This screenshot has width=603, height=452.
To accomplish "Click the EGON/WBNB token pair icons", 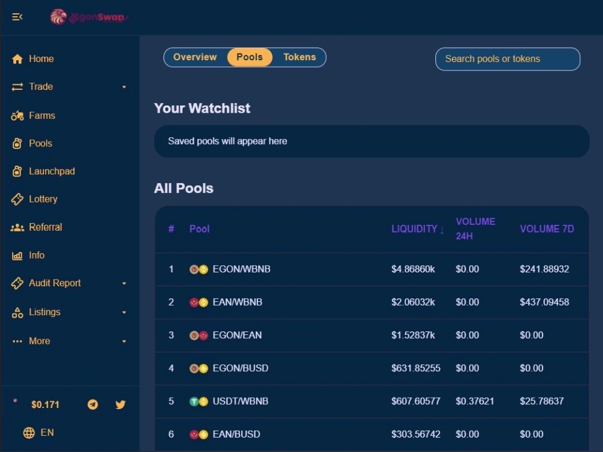I will pyautogui.click(x=199, y=269).
